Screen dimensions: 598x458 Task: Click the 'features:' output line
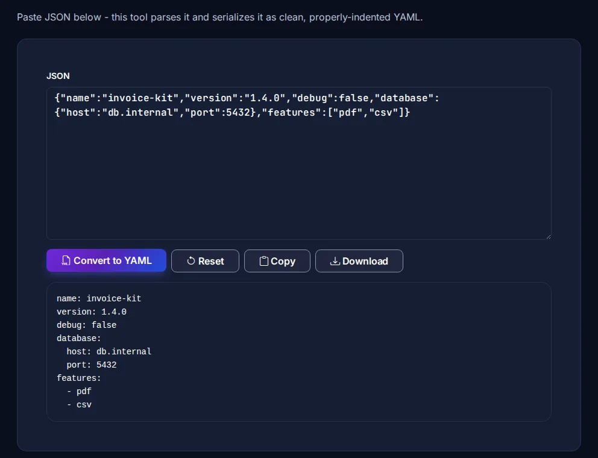79,378
